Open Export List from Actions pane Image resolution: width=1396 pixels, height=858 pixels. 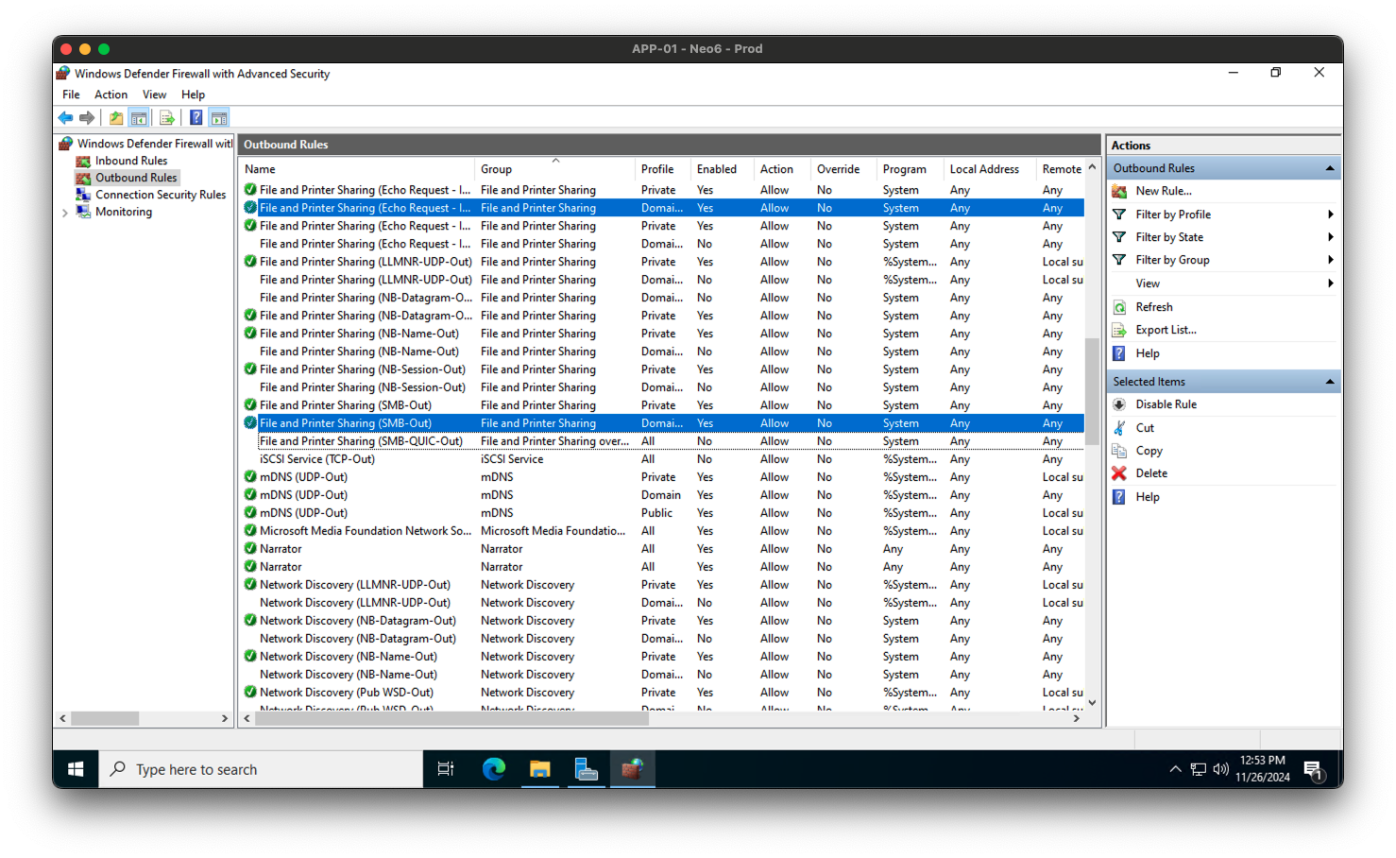[1166, 329]
